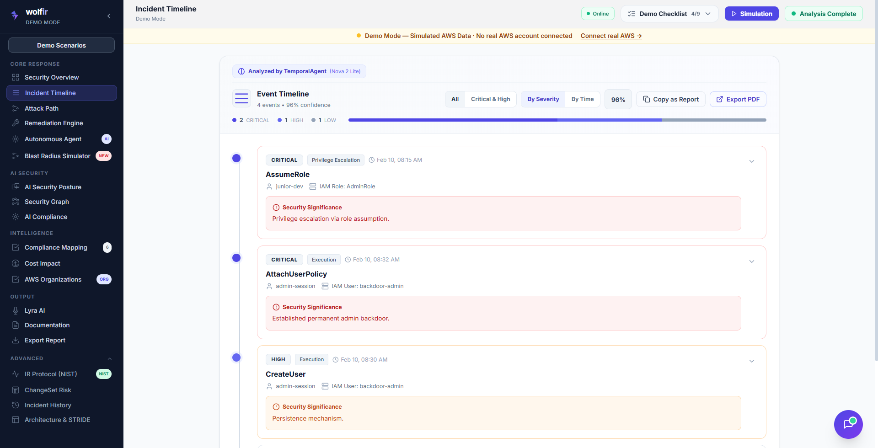Start the Simulation

coord(752,14)
